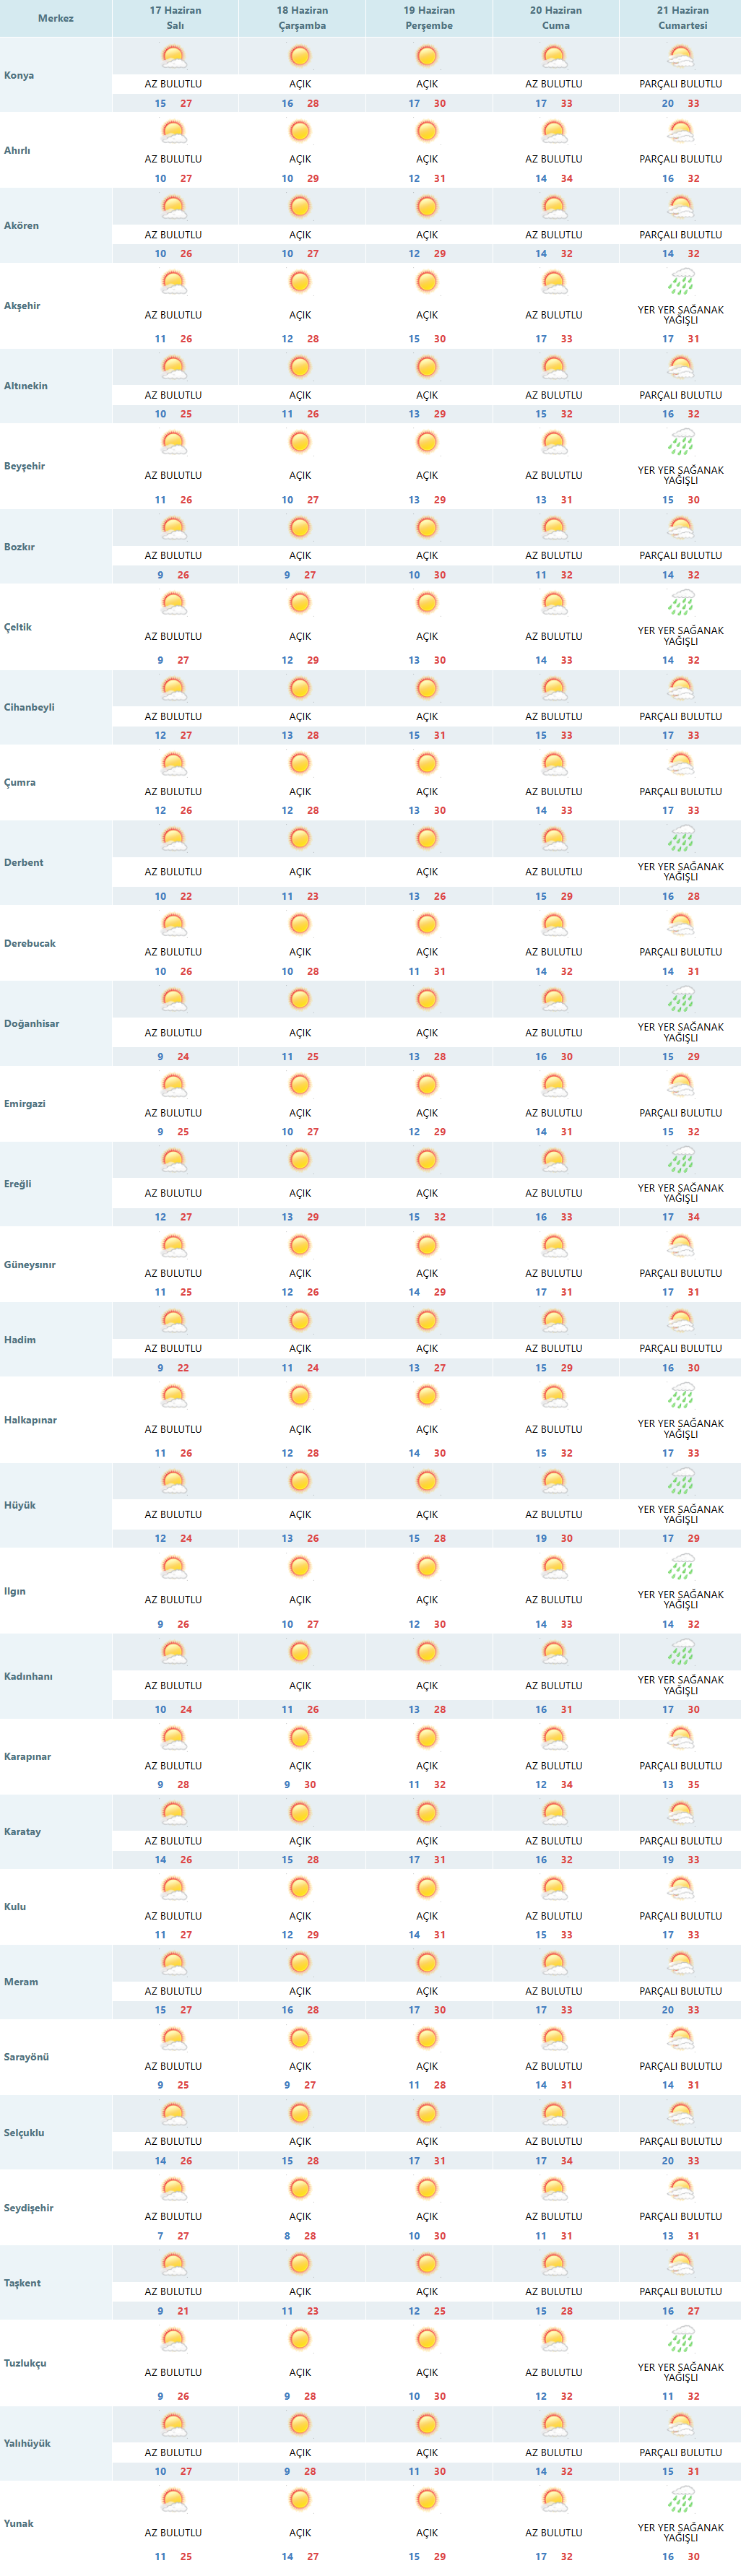Viewport: 741px width, 2576px height.
Task: Select the 20 Haziran Cuma column header
Action: tap(555, 18)
